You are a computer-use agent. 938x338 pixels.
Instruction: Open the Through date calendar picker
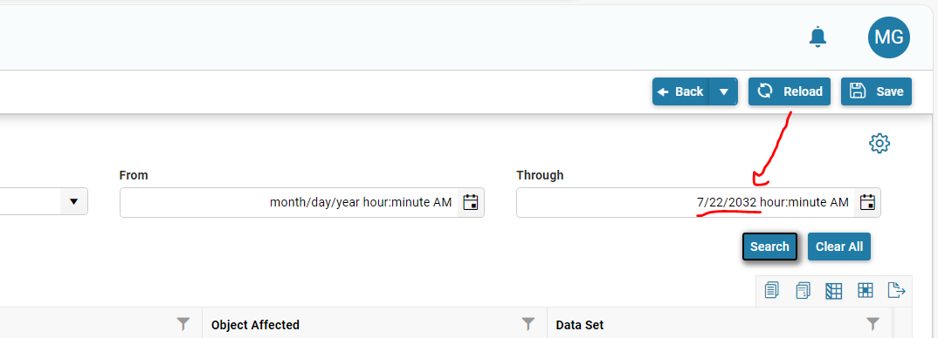click(x=867, y=202)
